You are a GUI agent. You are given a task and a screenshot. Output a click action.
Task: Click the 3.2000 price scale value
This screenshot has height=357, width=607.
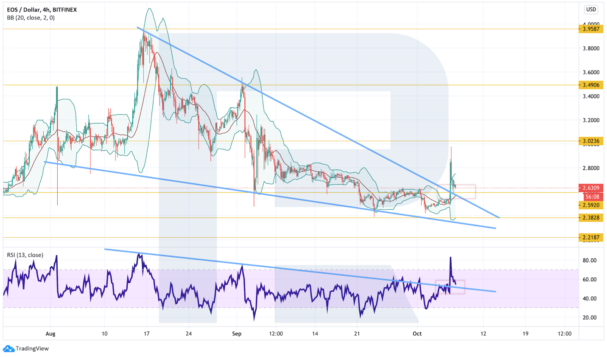(x=591, y=120)
